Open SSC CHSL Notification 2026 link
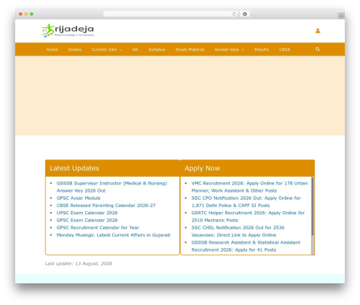 point(238,231)
